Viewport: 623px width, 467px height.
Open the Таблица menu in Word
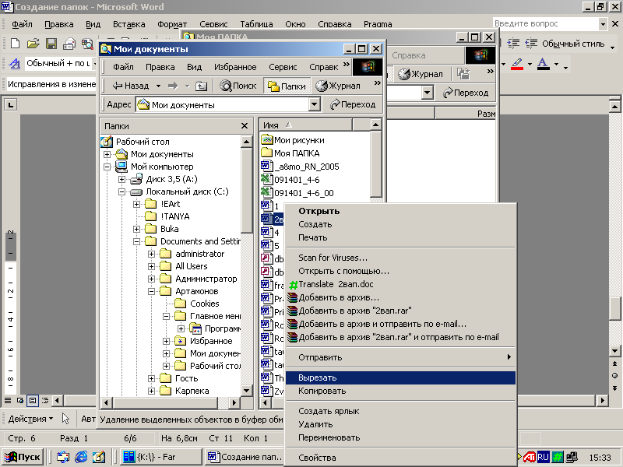coord(256,24)
